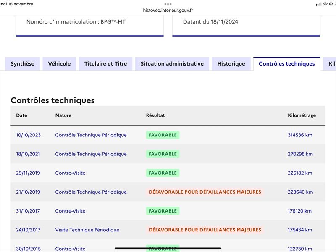336x252 pixels.
Task: Click the 225182 km value
Action: pos(300,173)
